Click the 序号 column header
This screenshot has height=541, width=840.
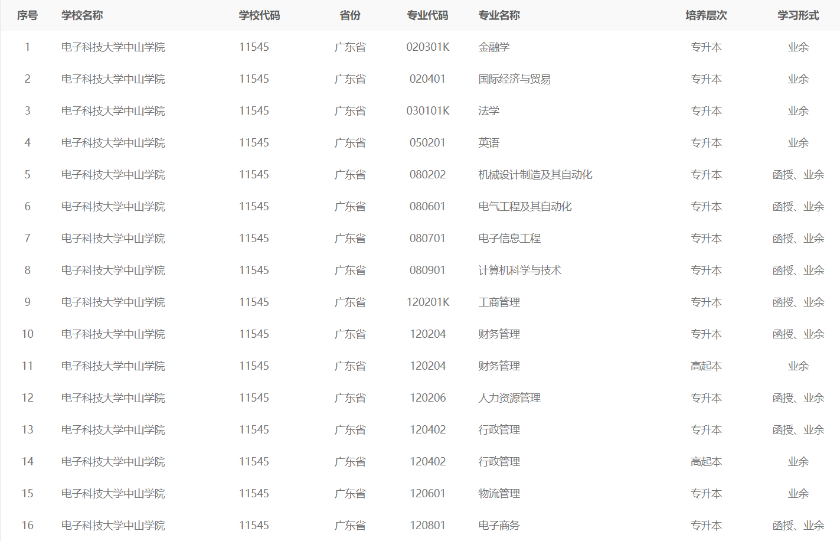pyautogui.click(x=27, y=15)
